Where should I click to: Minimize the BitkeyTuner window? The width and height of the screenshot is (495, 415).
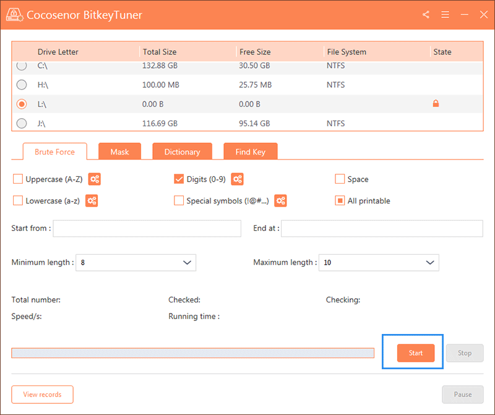pyautogui.click(x=465, y=14)
